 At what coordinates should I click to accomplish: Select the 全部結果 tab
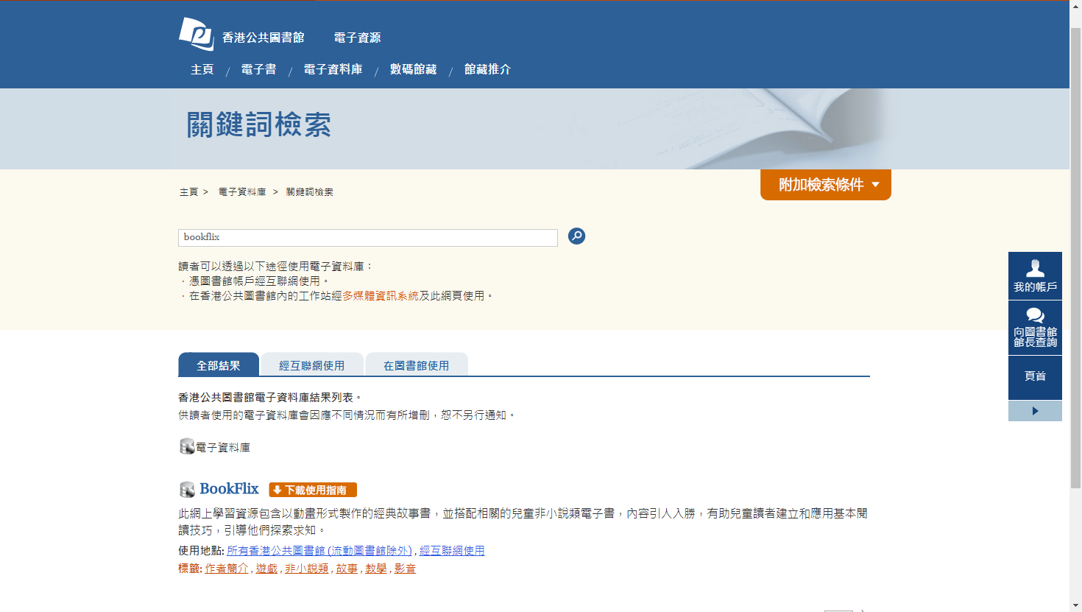tap(219, 365)
